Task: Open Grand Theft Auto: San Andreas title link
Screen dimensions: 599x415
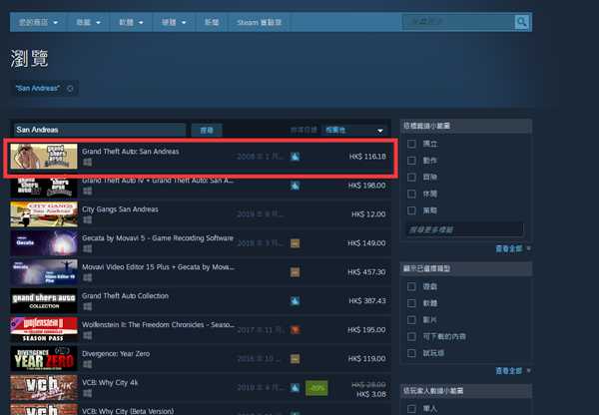Action: (x=130, y=152)
